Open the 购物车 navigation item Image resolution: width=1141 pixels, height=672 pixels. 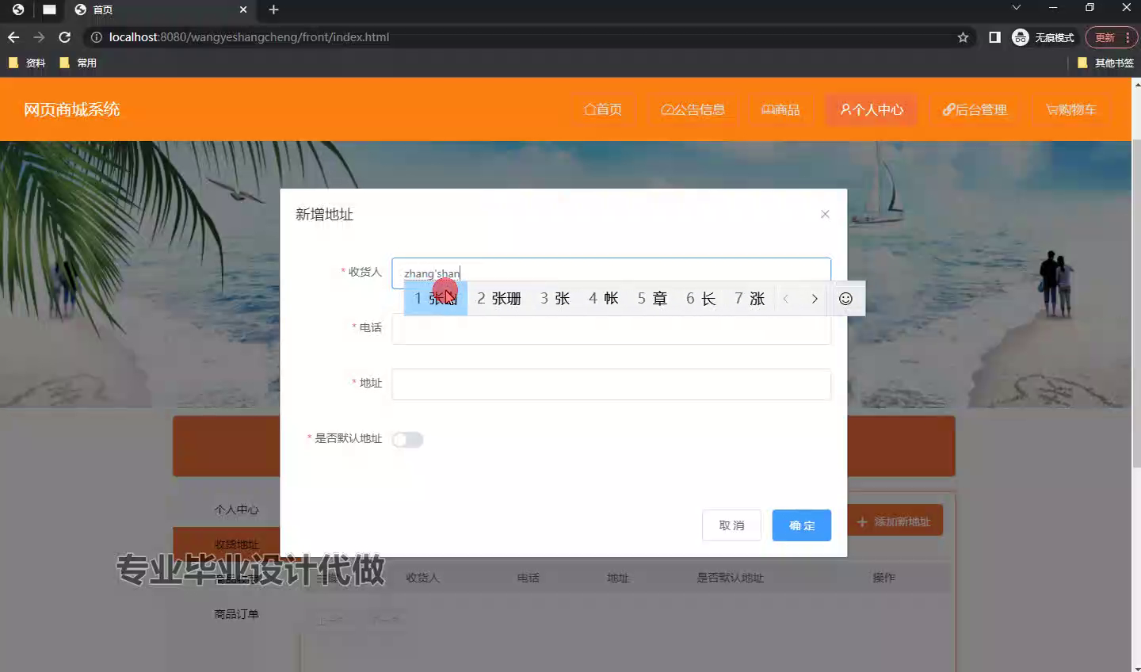1071,109
